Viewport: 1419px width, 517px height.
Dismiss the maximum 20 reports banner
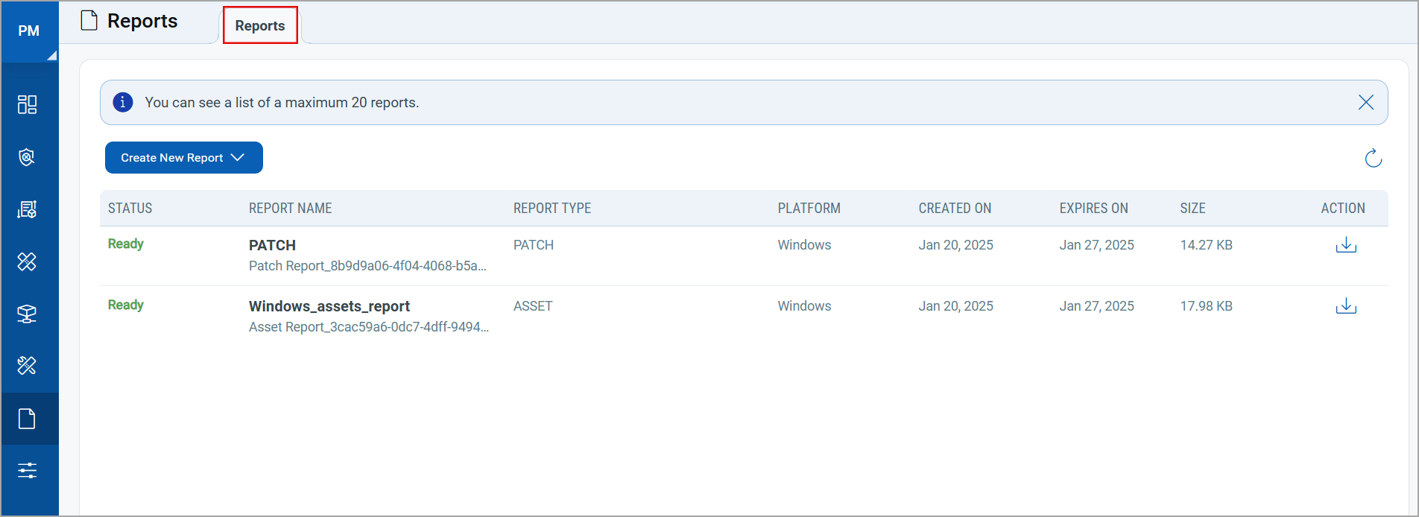(x=1365, y=102)
